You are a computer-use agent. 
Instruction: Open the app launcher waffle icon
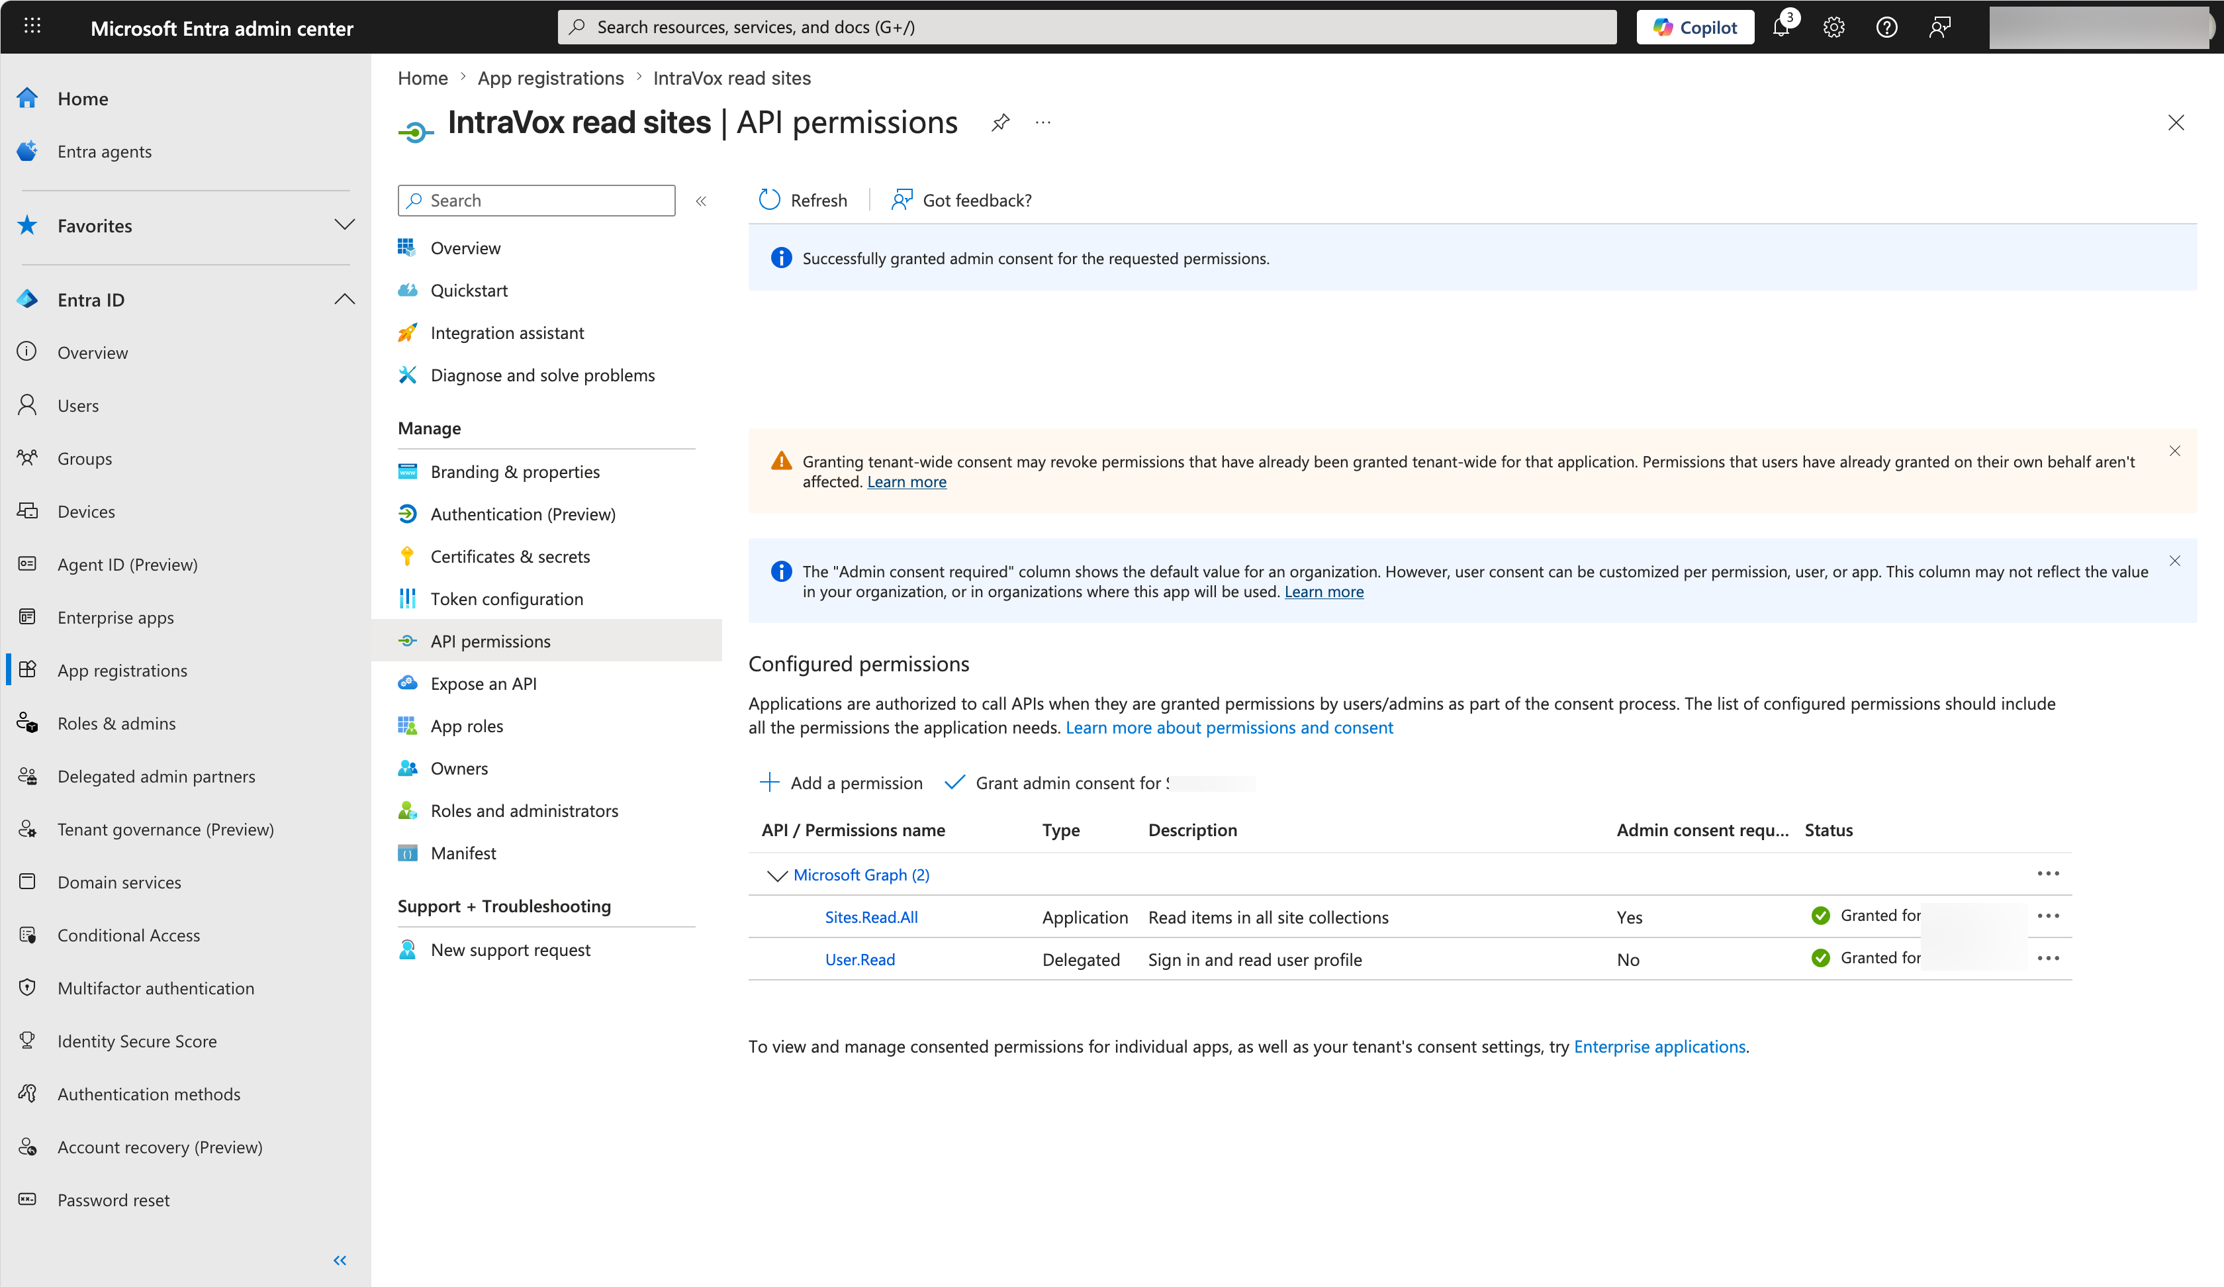32,26
